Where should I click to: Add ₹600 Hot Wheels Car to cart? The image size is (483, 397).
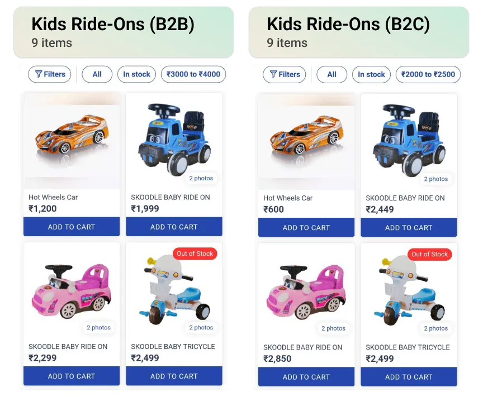tap(306, 227)
